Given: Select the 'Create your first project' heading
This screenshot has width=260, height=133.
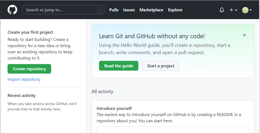Looking at the screenshot, I should click(30, 32).
